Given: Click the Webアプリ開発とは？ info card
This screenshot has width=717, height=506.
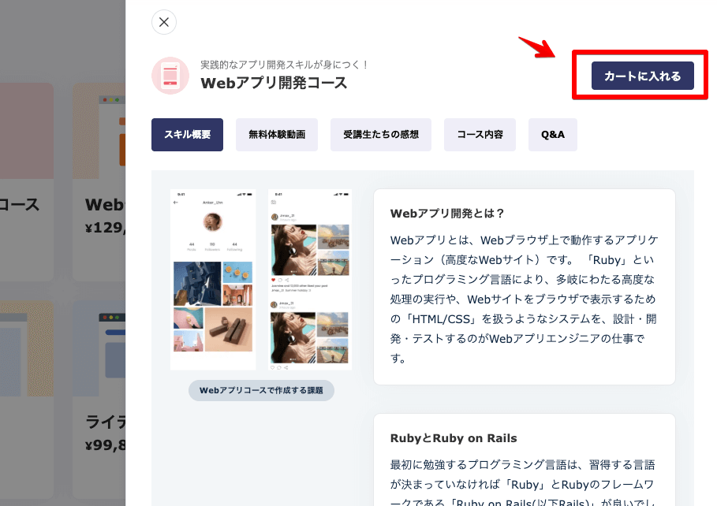Looking at the screenshot, I should coord(525,287).
